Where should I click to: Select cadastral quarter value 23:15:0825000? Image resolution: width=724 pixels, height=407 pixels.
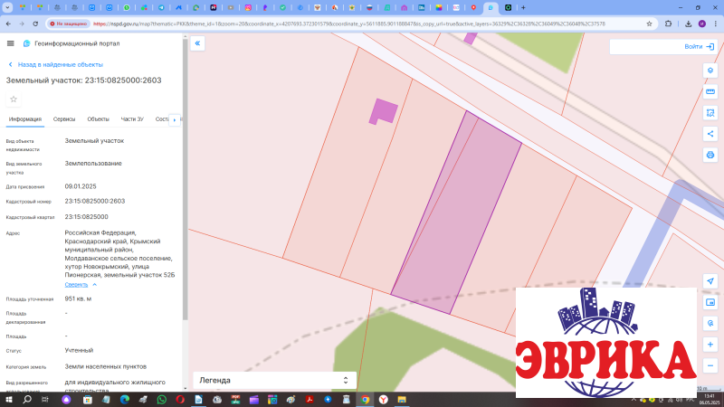coord(86,217)
